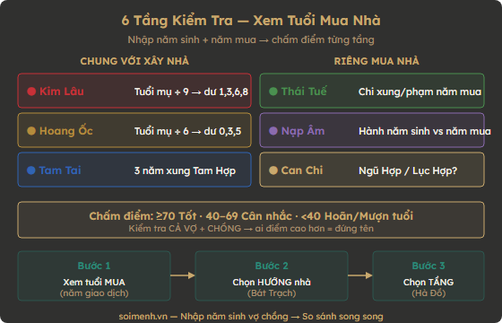Click the heading 'RIÊNG MUA NHÀ'
Screen dimensions: 502x323
pyautogui.click(x=376, y=61)
